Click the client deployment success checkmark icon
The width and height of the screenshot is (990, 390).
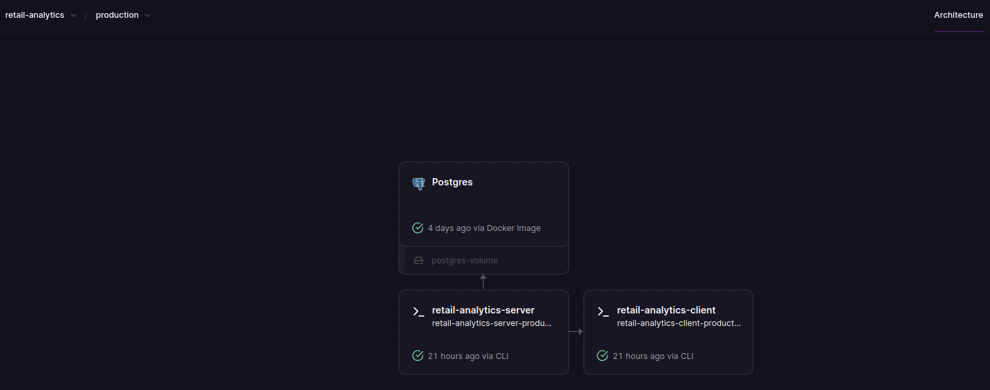click(603, 356)
